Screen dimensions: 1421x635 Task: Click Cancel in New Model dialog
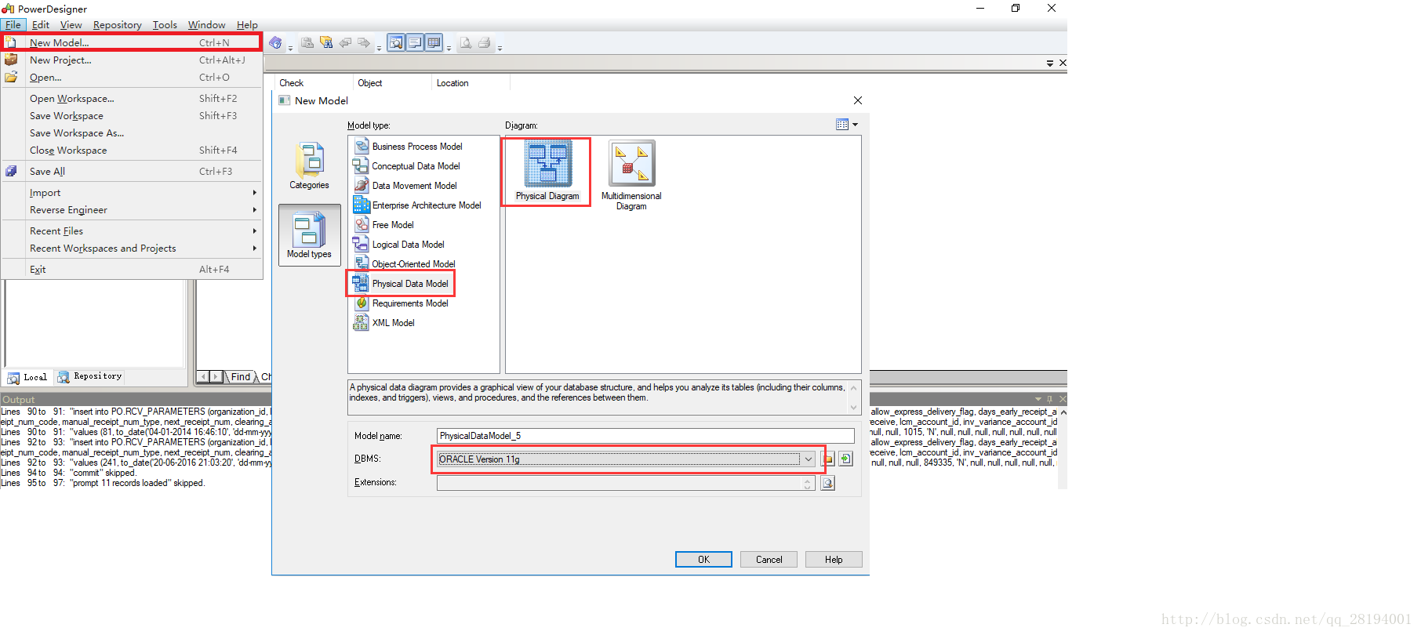769,559
